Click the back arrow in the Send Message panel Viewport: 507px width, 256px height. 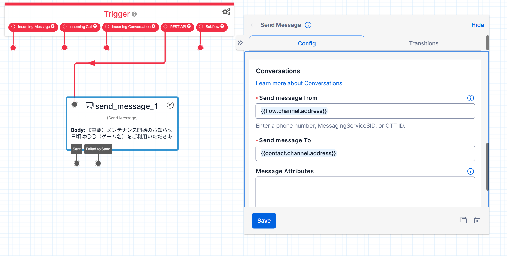(x=253, y=25)
